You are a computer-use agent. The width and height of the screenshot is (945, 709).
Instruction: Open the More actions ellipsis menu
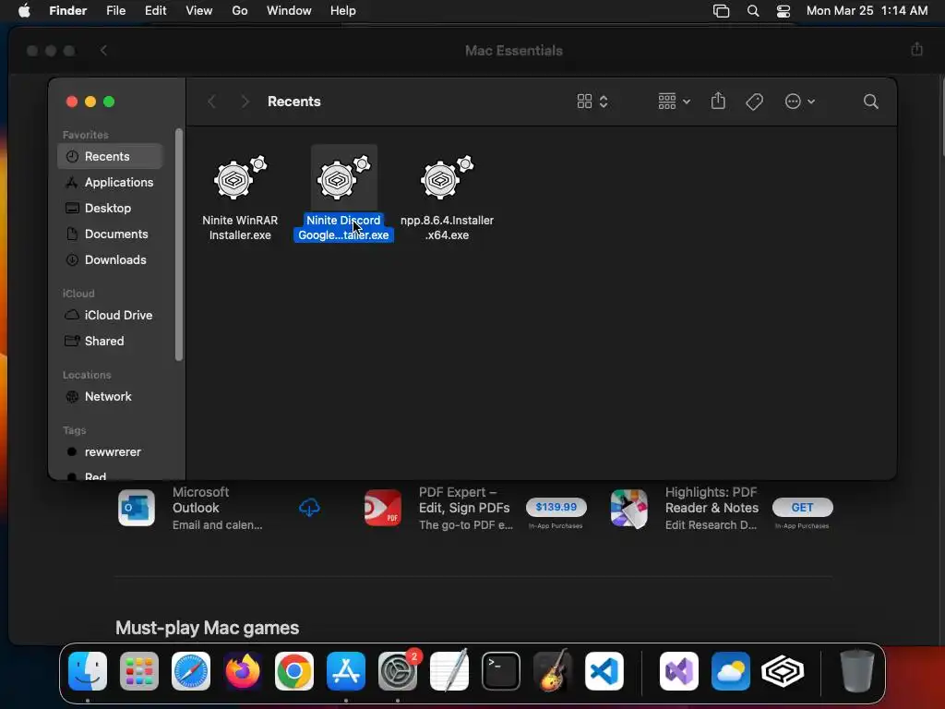800,102
